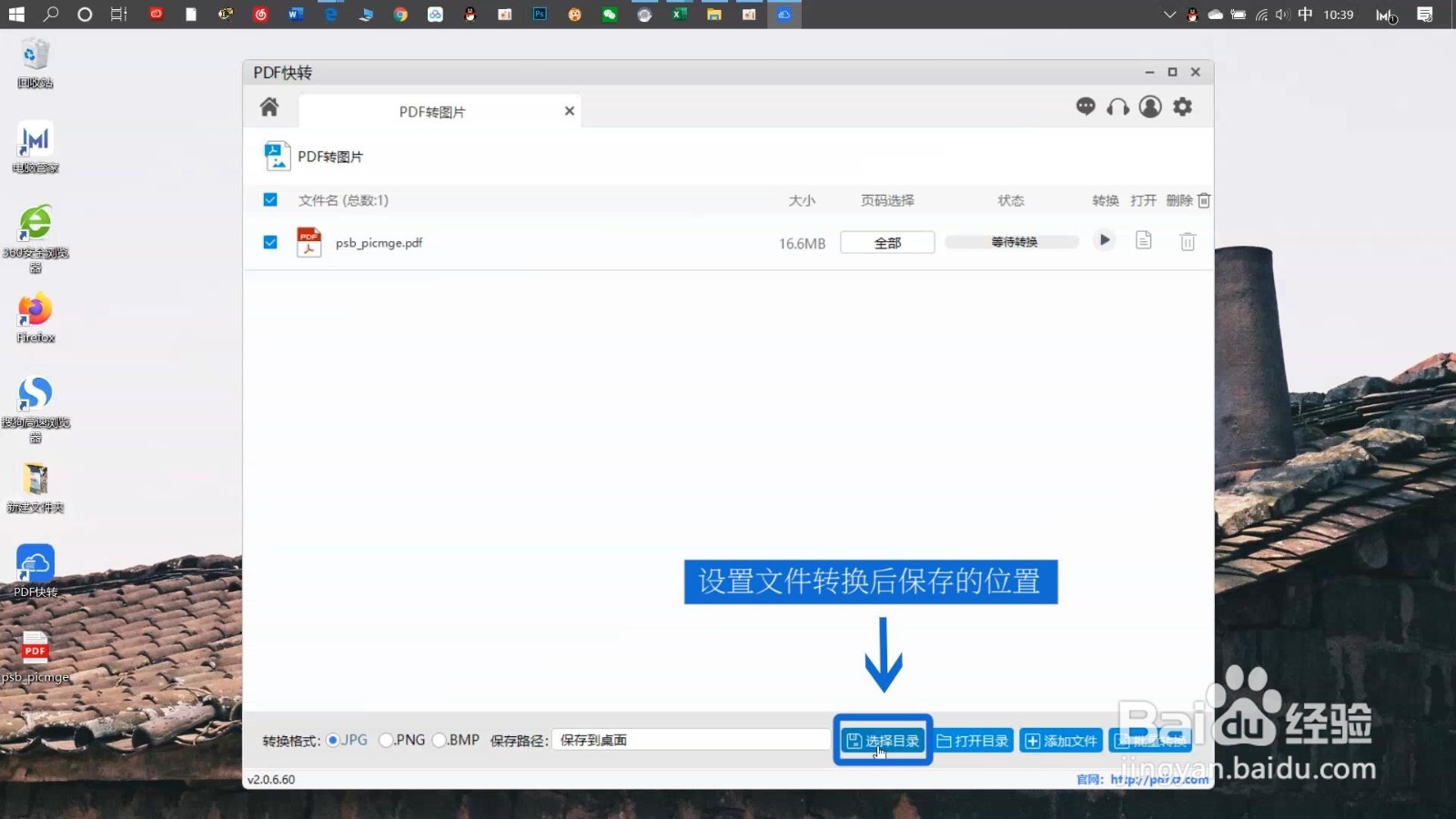This screenshot has width=1456, height=819.
Task: Launch PDF快转 from the desktop shortcut
Action: point(35,562)
